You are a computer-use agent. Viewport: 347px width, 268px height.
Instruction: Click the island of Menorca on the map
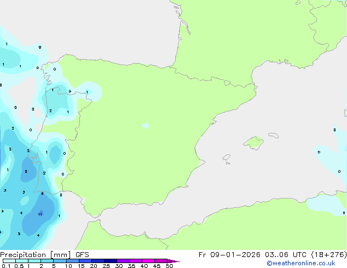(x=274, y=135)
